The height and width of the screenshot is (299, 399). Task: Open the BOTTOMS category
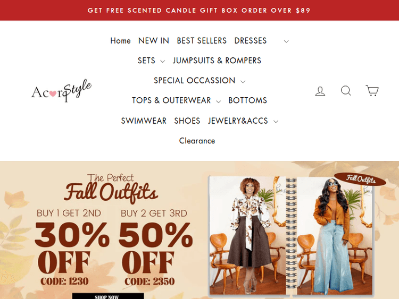click(x=247, y=100)
